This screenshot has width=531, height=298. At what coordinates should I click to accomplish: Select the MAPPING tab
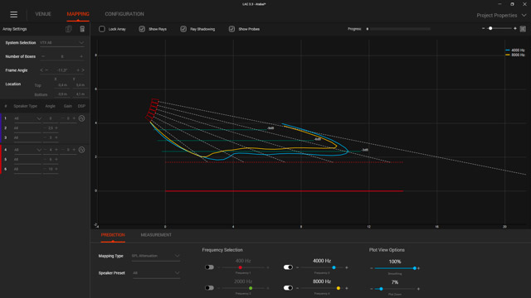(x=78, y=14)
